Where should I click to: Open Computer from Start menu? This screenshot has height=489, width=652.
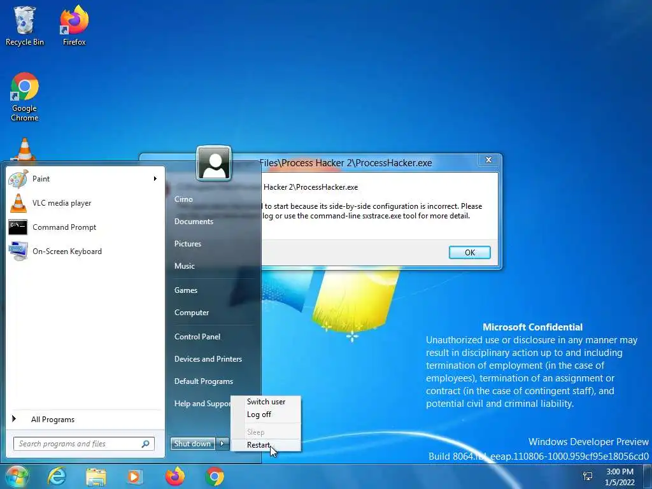point(191,313)
